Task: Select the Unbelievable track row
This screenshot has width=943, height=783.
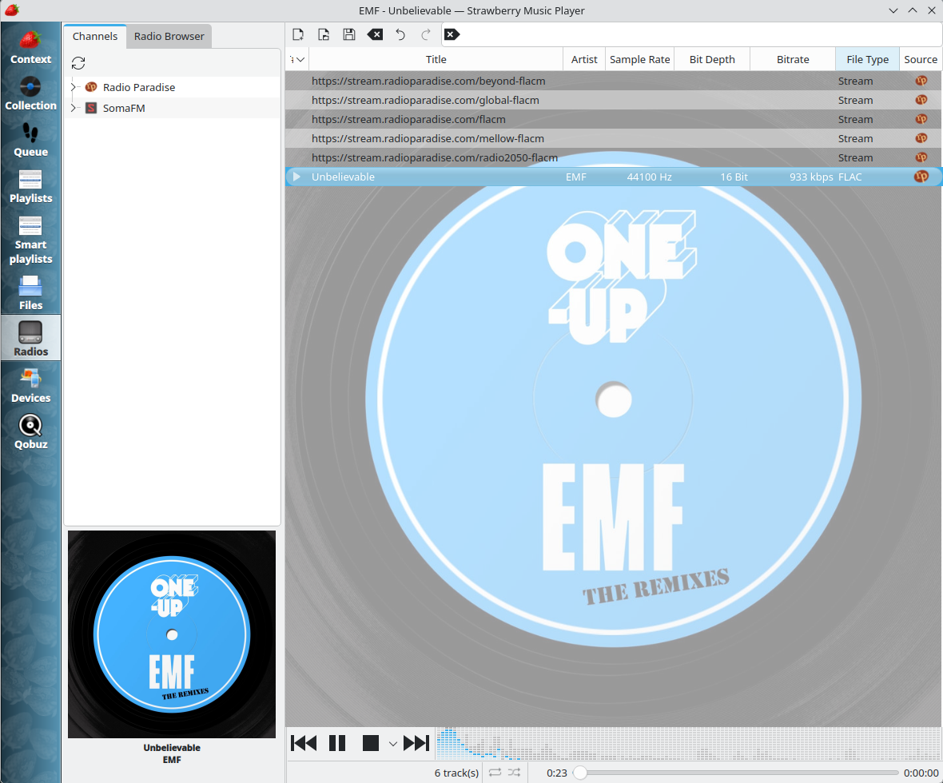Action: click(x=614, y=177)
